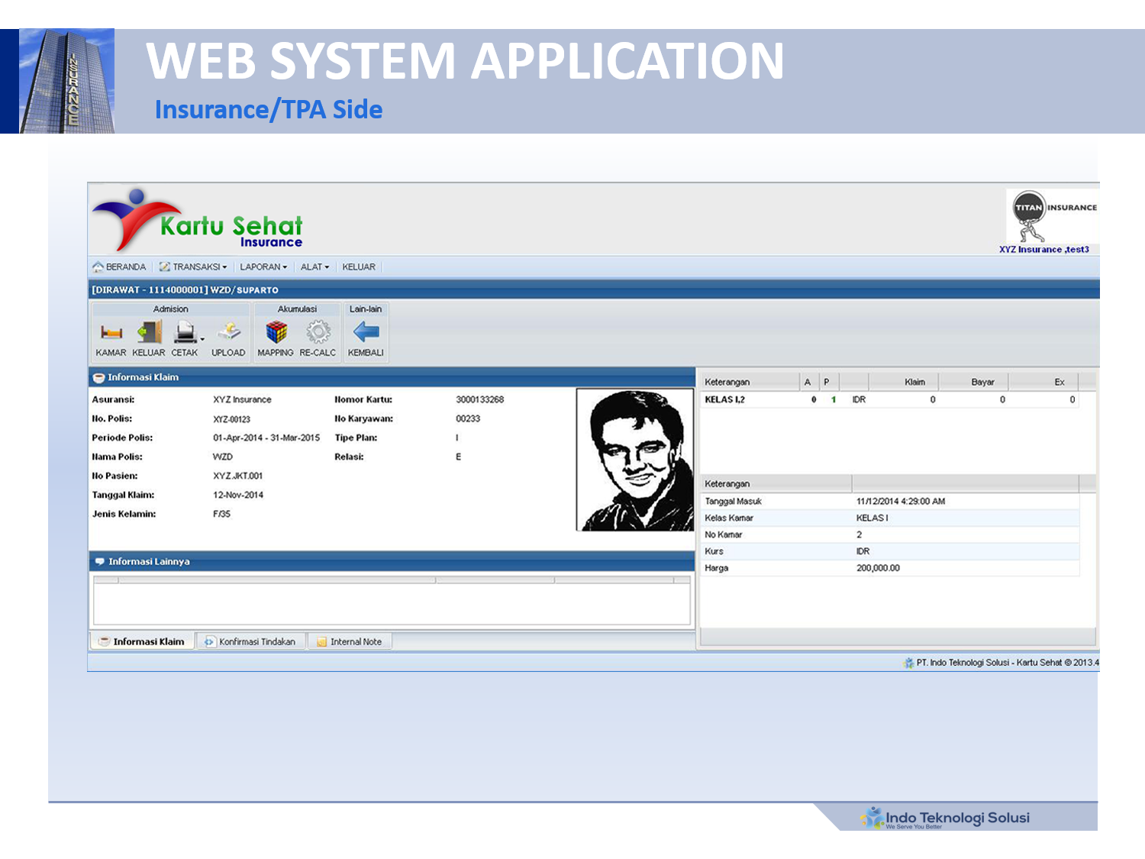Click the KELUAR door exit icon
Viewport: 1145px width, 859px height.
click(x=149, y=333)
